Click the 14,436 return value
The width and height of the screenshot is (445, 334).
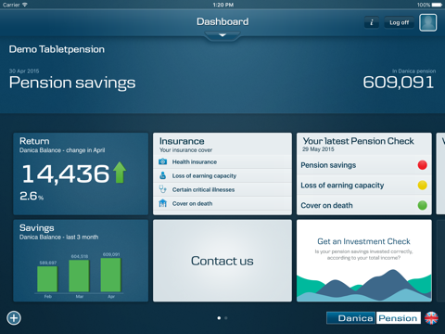[66, 173]
